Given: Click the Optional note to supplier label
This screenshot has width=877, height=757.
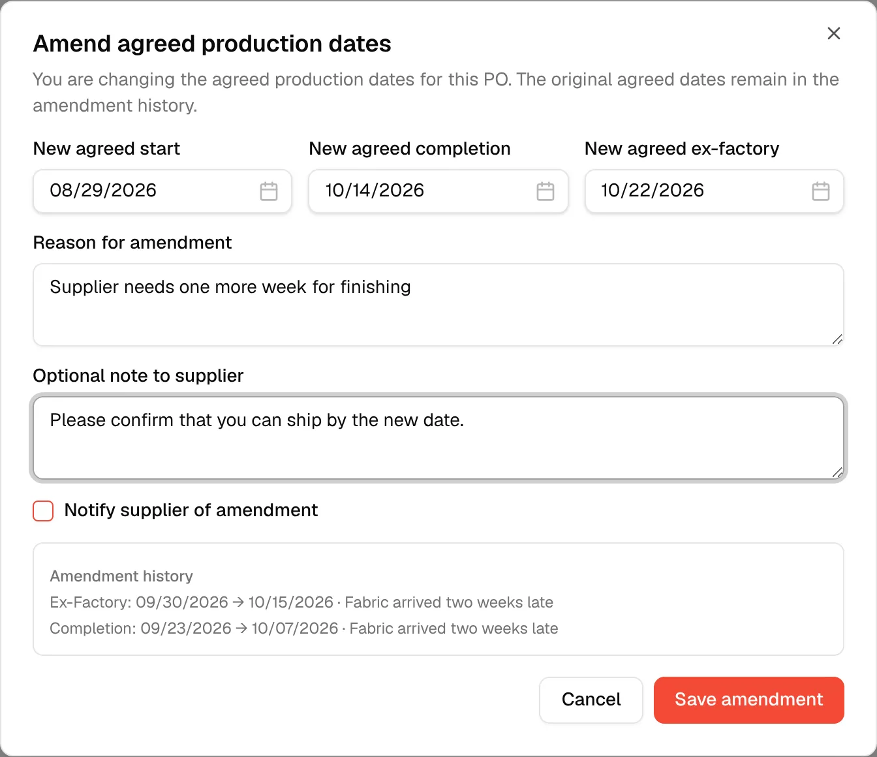Looking at the screenshot, I should click(x=138, y=376).
